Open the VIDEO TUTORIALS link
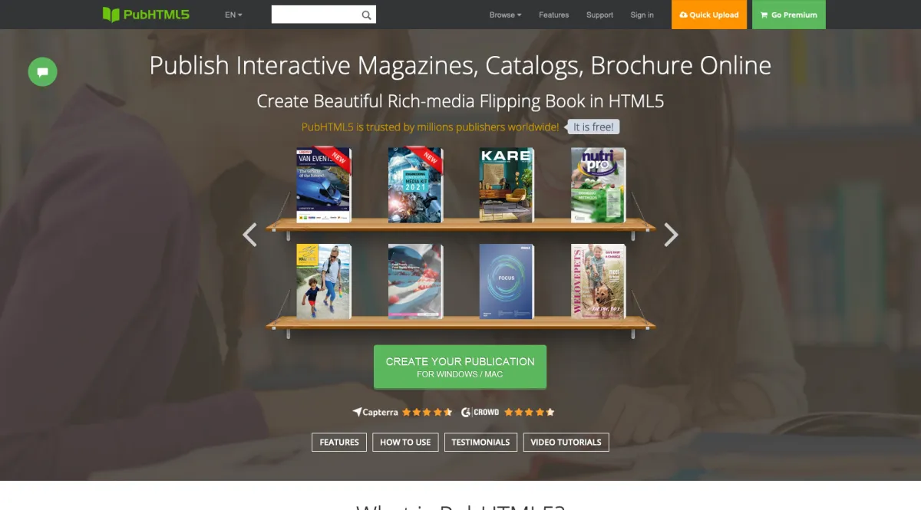 tap(566, 442)
